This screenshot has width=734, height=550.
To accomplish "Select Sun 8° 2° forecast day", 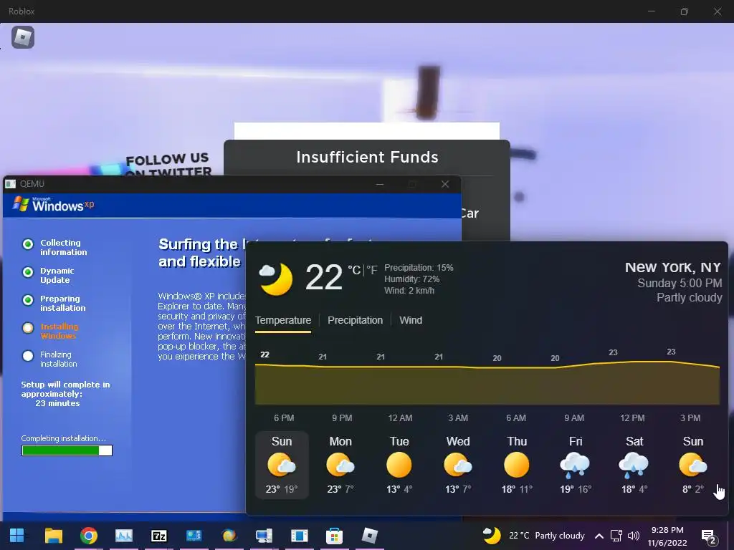I will click(693, 465).
